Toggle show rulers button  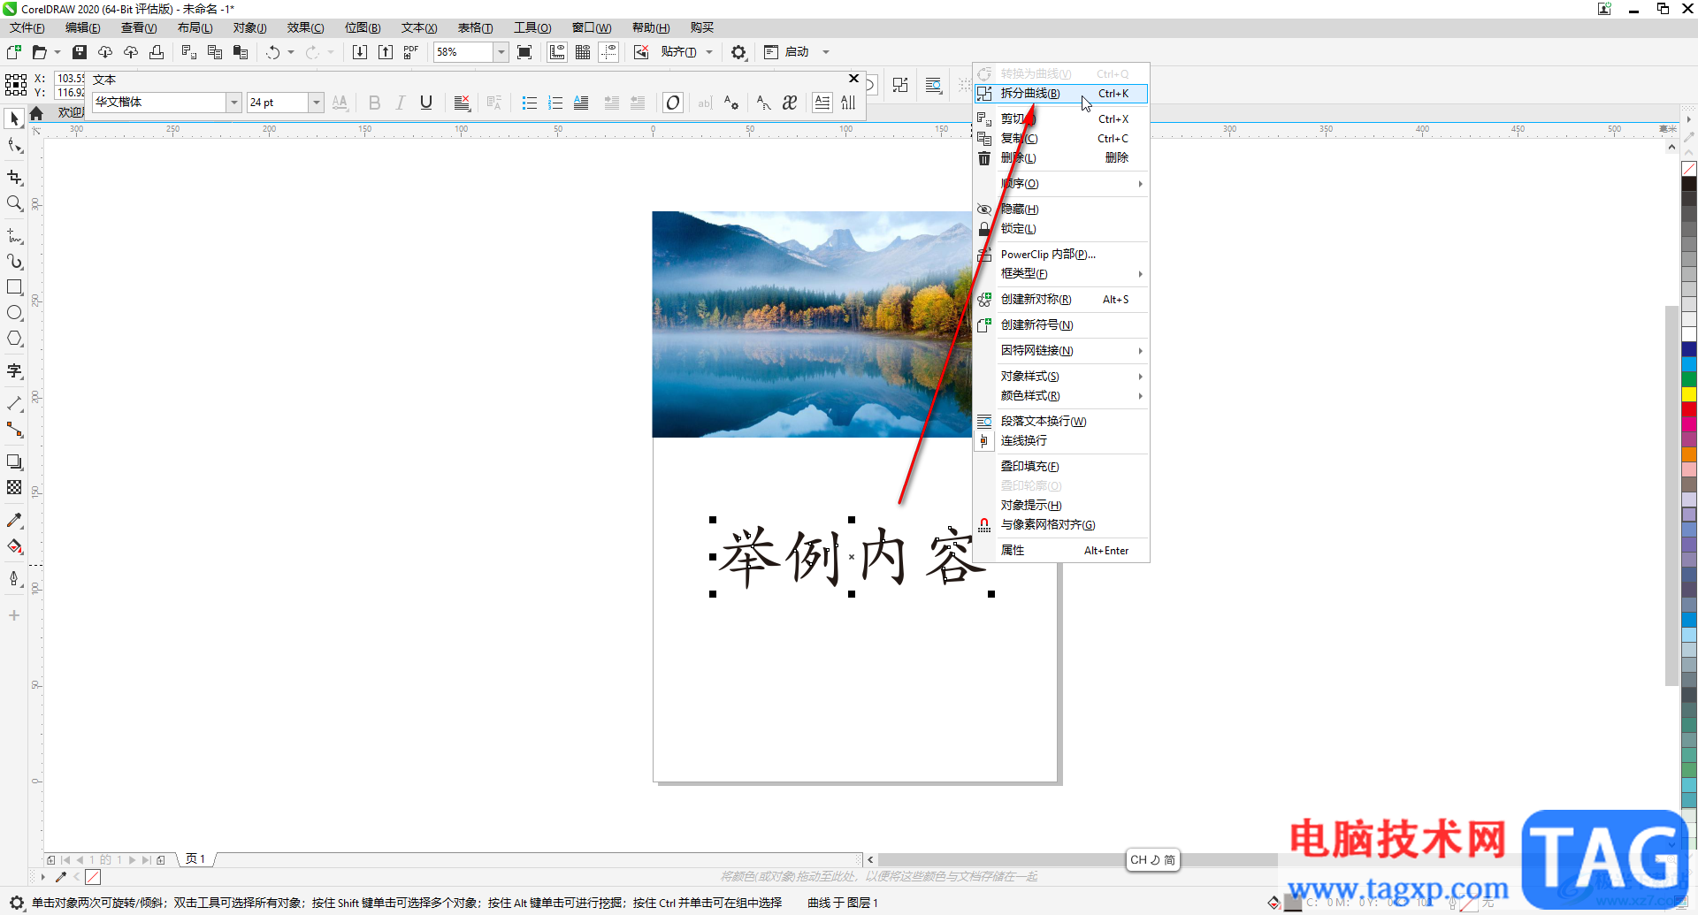pyautogui.click(x=557, y=52)
